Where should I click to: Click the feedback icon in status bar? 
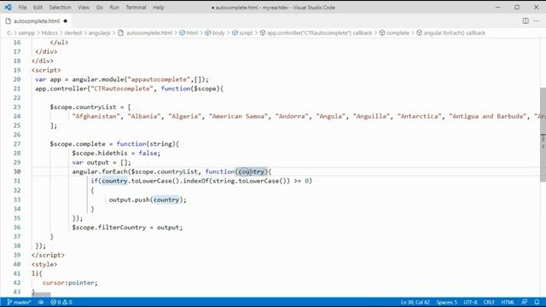point(525,302)
